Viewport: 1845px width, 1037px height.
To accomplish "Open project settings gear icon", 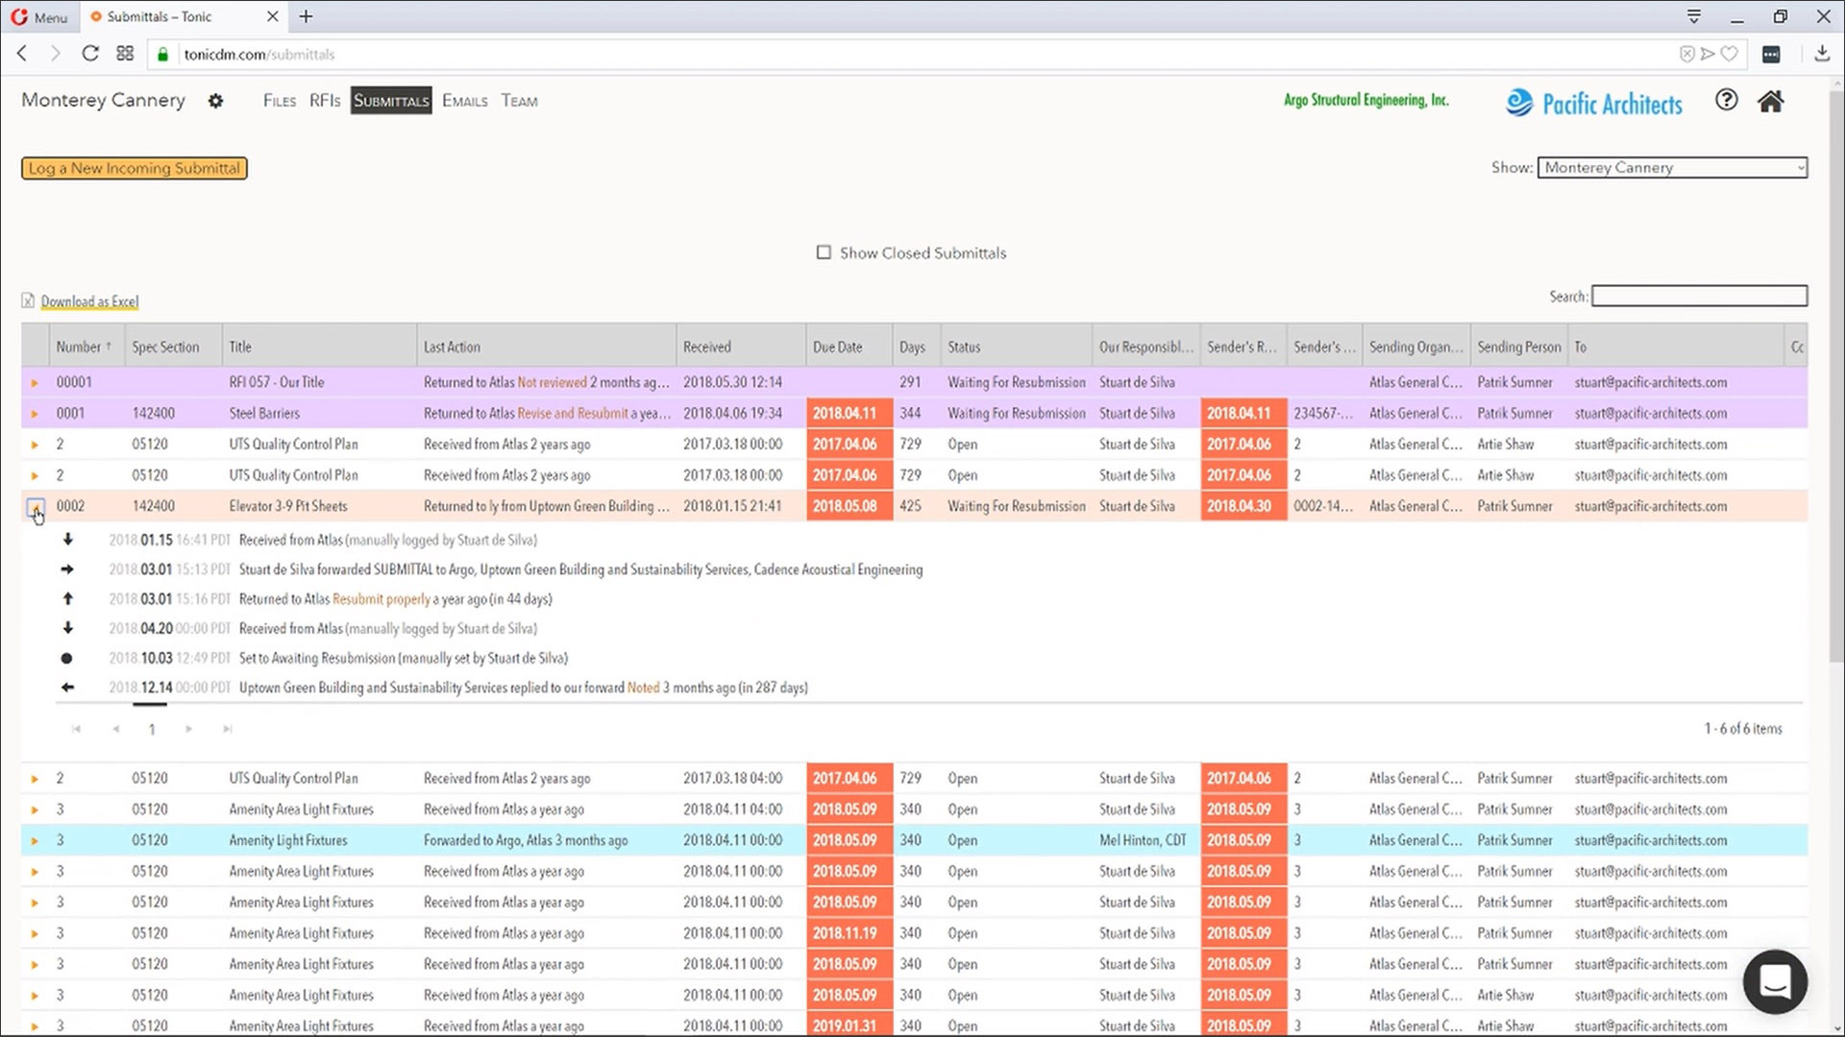I will coord(215,101).
